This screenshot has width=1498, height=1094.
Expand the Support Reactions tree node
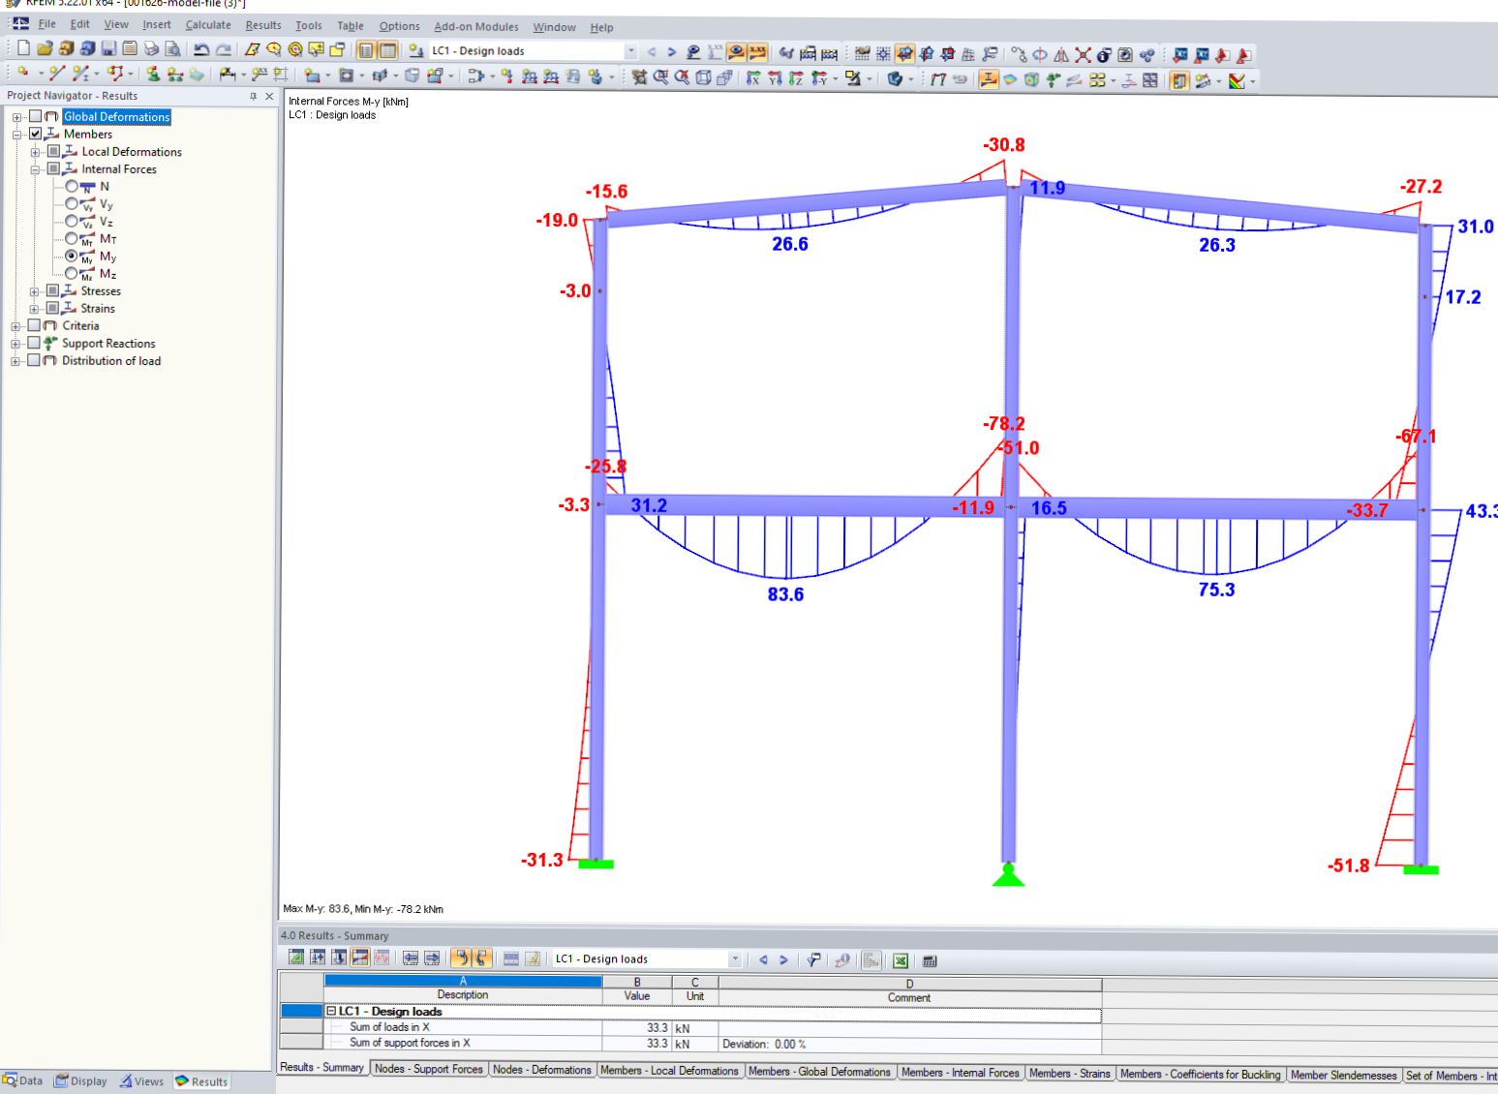point(16,344)
